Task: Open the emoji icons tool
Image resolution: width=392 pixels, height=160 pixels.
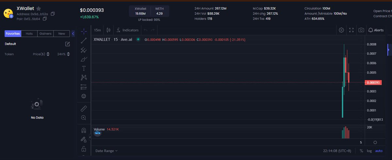Action: pos(84,96)
